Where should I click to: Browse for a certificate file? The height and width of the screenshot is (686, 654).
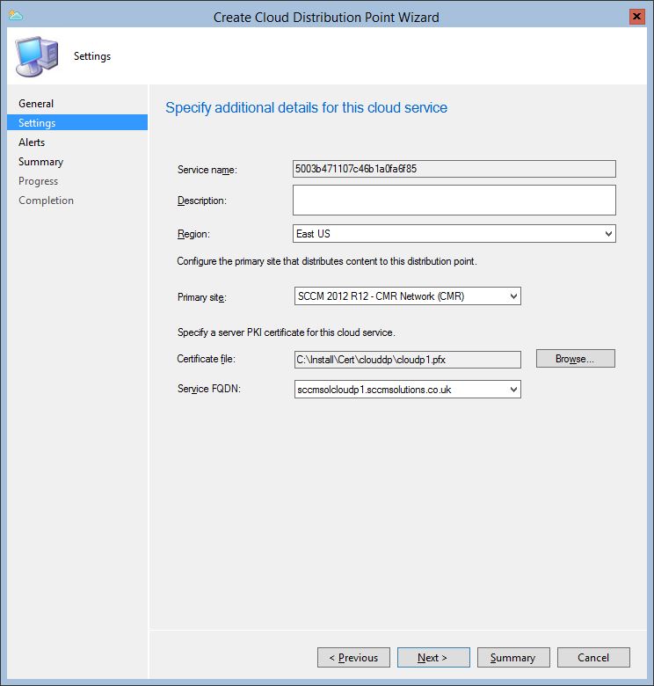(575, 359)
